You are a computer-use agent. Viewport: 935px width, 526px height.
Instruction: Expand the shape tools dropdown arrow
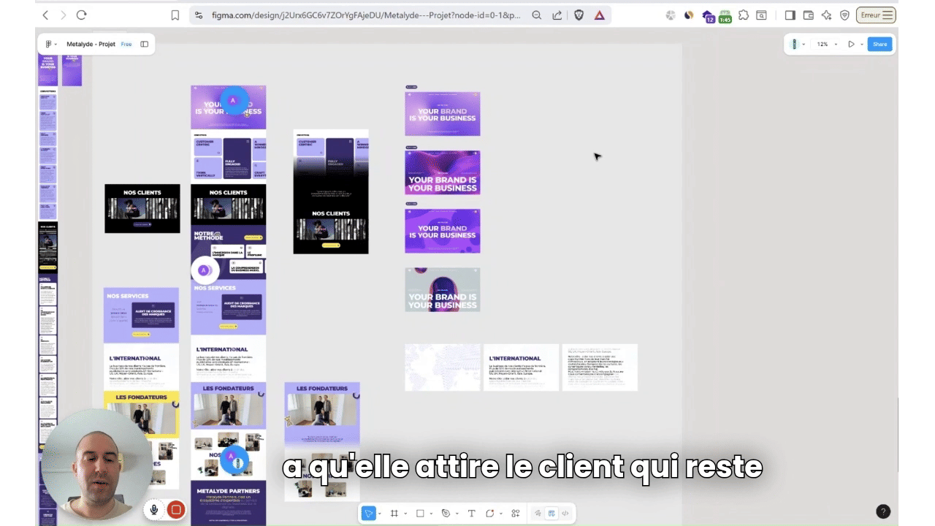point(430,514)
